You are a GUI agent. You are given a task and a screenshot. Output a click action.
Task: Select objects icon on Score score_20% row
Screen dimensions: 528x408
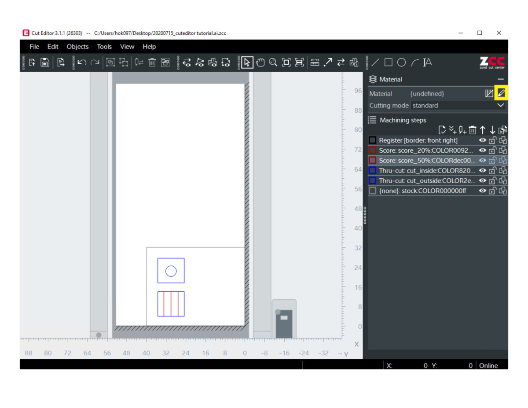[503, 151]
